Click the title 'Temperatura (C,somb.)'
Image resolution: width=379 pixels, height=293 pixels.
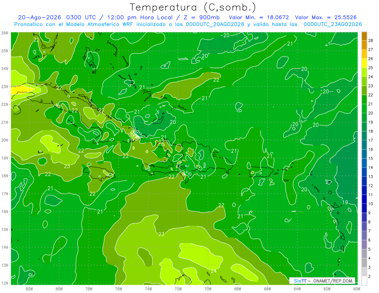point(193,7)
